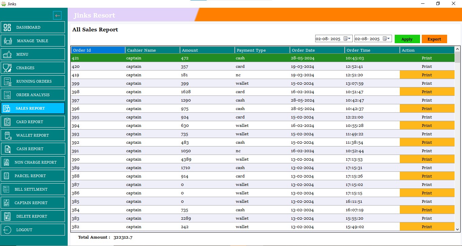
Task: Export the sales report
Action: pos(434,39)
